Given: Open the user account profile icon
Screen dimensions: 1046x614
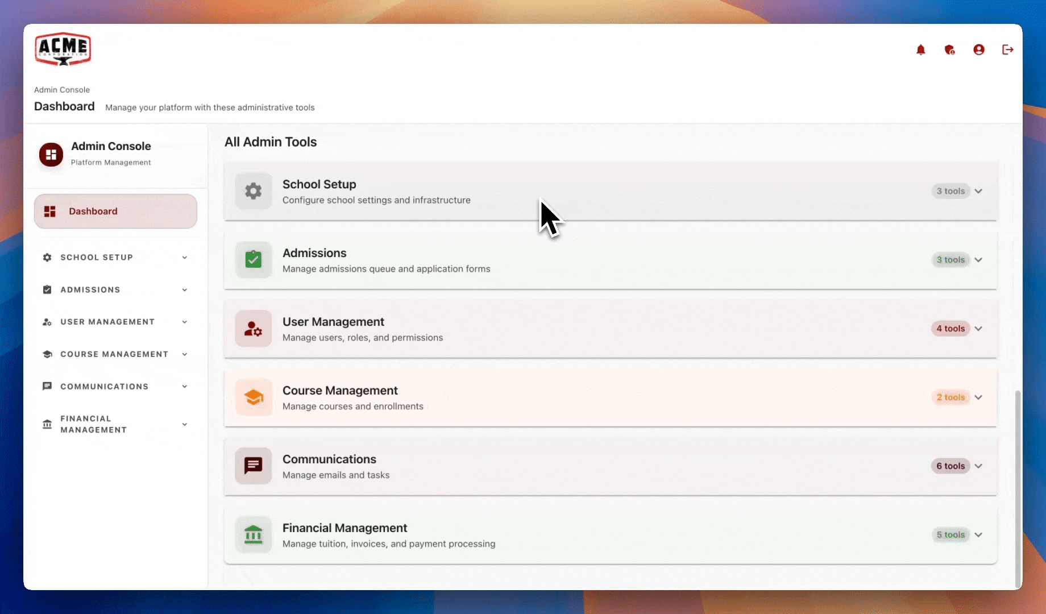Looking at the screenshot, I should coord(978,50).
